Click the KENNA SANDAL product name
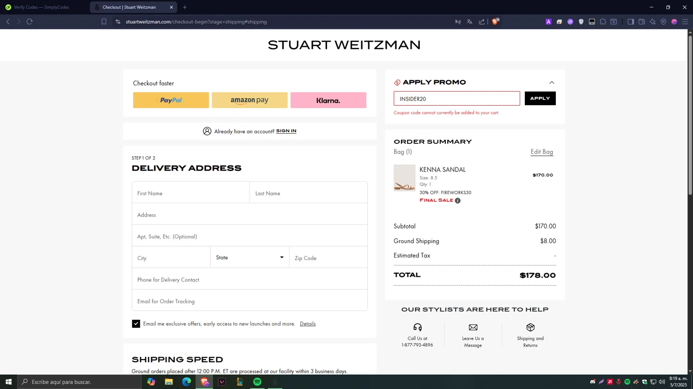 [443, 170]
